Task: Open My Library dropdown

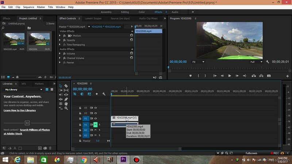Action: point(23,89)
